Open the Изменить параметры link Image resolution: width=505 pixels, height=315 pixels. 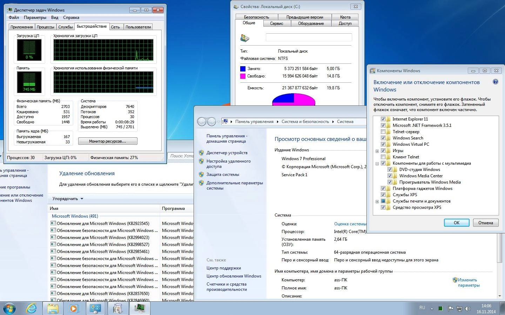click(x=469, y=282)
